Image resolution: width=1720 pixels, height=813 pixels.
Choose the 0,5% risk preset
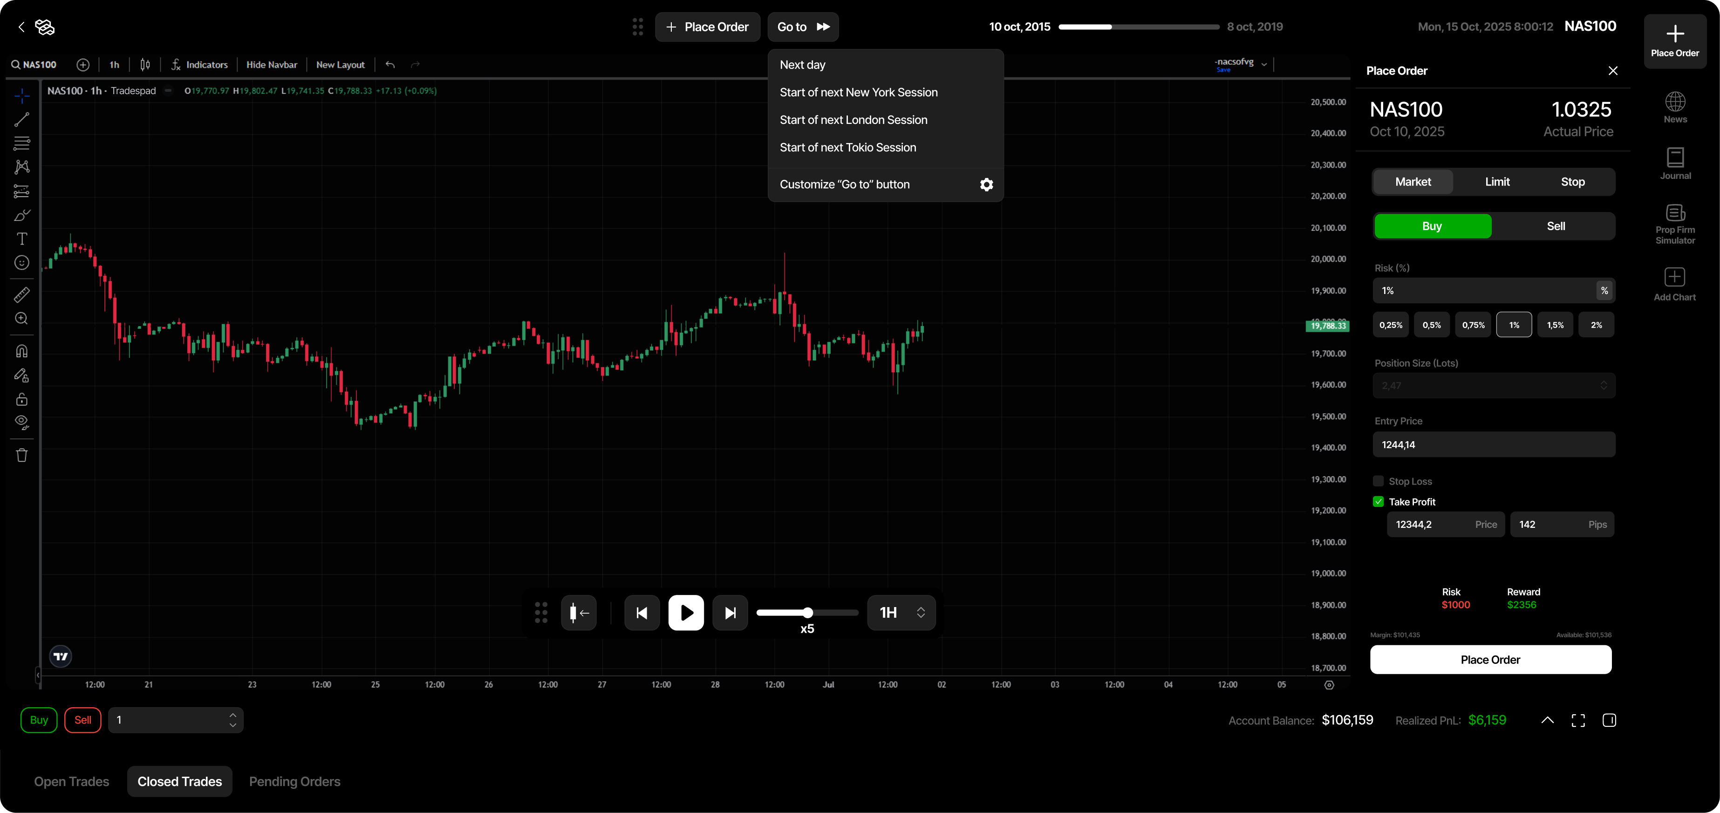1432,325
